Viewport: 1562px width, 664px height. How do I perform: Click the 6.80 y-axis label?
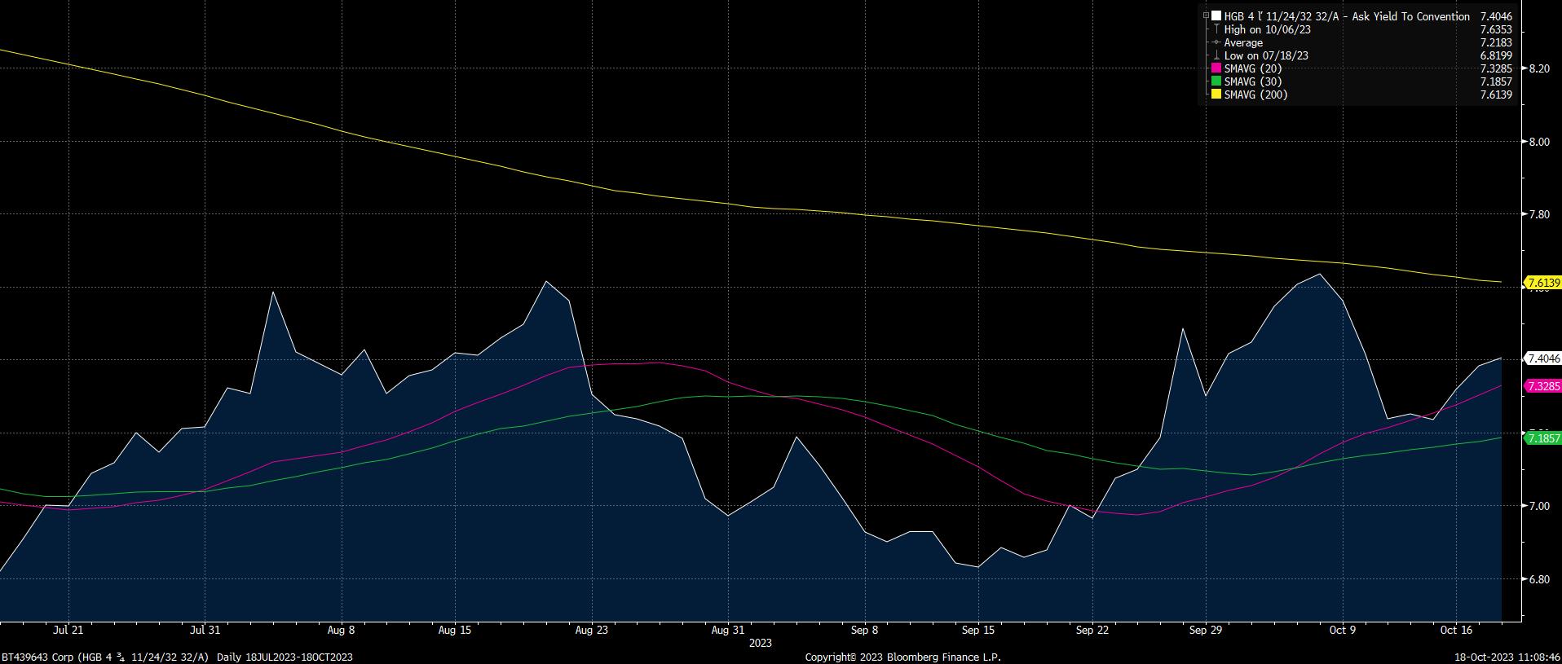[x=1538, y=579]
